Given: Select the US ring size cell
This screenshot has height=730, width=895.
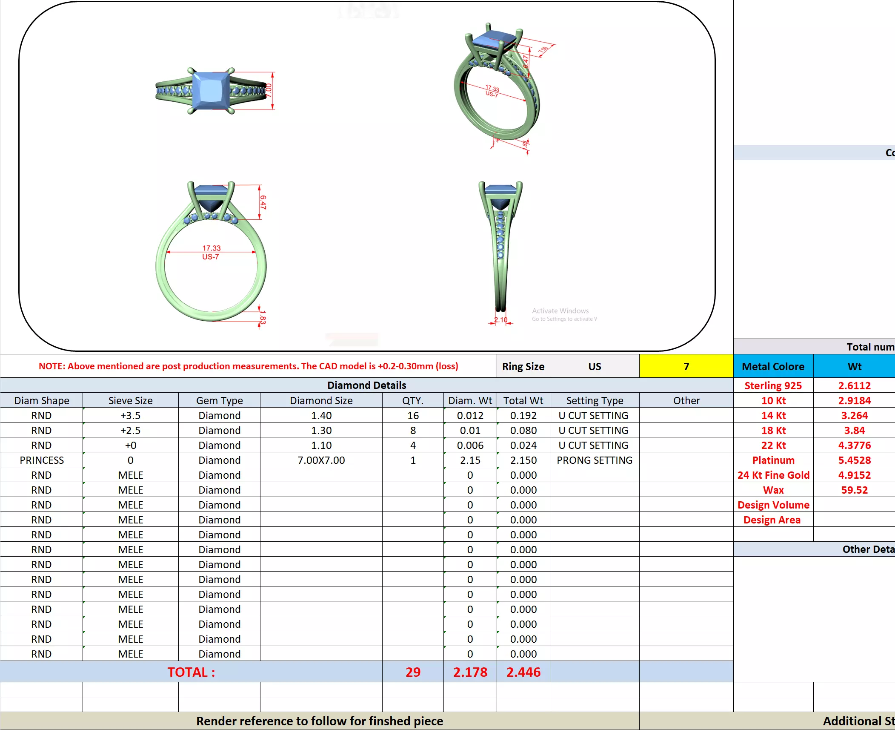Looking at the screenshot, I should pyautogui.click(x=594, y=366).
